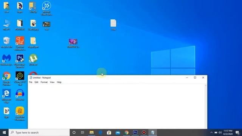Open the Action Center notifications
The image size is (242, 136).
click(x=237, y=133)
